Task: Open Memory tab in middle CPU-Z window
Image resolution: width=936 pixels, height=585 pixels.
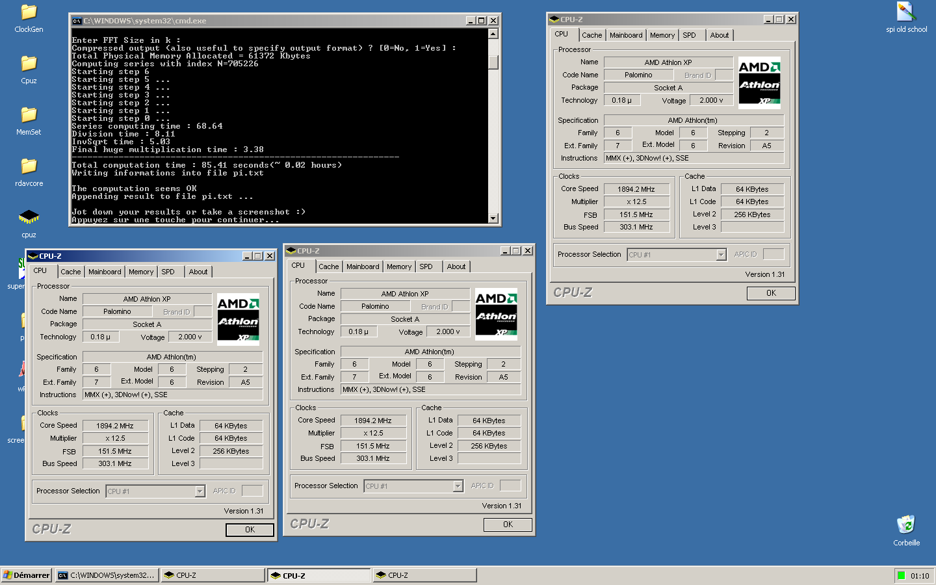Action: pyautogui.click(x=399, y=266)
